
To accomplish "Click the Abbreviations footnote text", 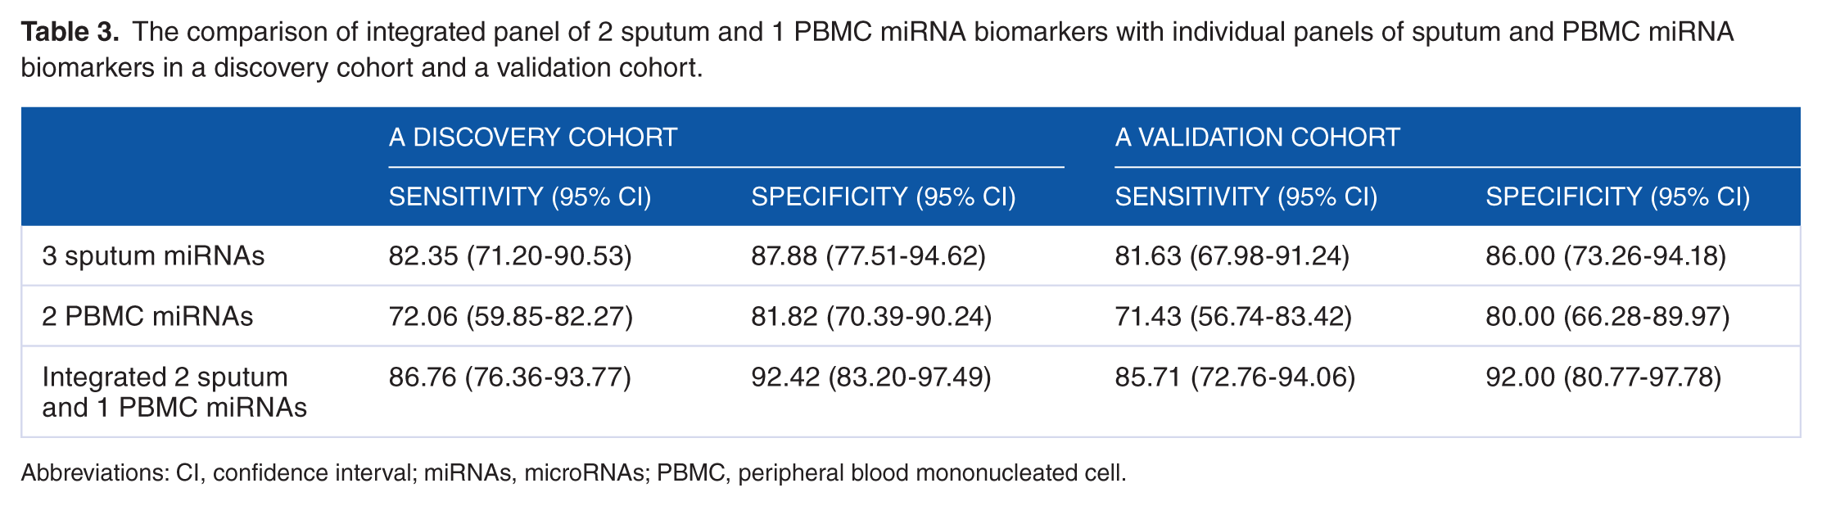I will click(x=573, y=473).
